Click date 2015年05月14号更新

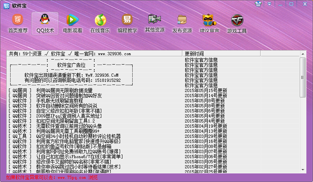pos(206,96)
